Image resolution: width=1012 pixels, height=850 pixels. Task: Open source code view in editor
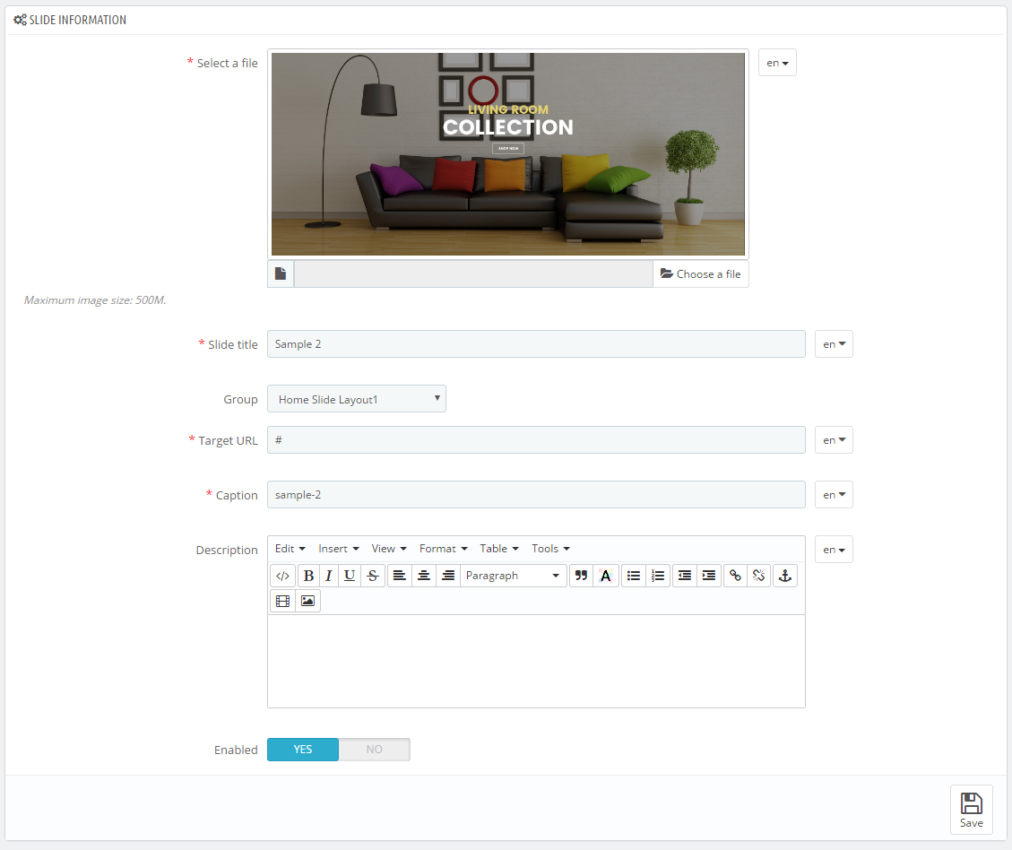pyautogui.click(x=282, y=576)
